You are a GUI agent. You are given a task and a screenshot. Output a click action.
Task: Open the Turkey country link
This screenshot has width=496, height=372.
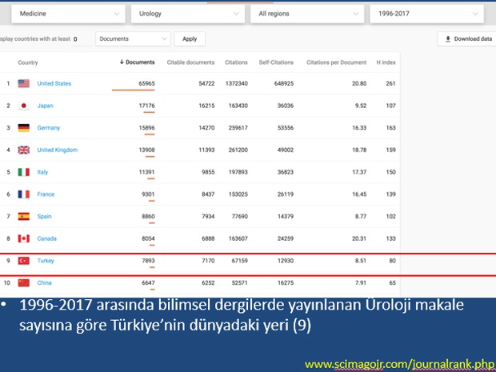tap(46, 261)
